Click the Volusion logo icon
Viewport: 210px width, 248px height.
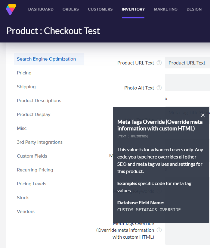coord(11,9)
